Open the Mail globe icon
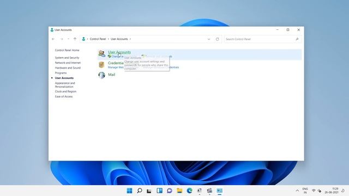 click(102, 75)
